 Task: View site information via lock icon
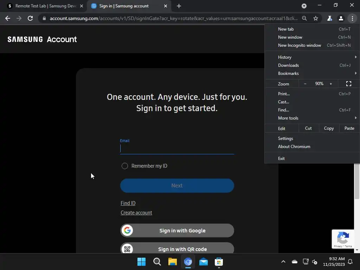[44, 18]
